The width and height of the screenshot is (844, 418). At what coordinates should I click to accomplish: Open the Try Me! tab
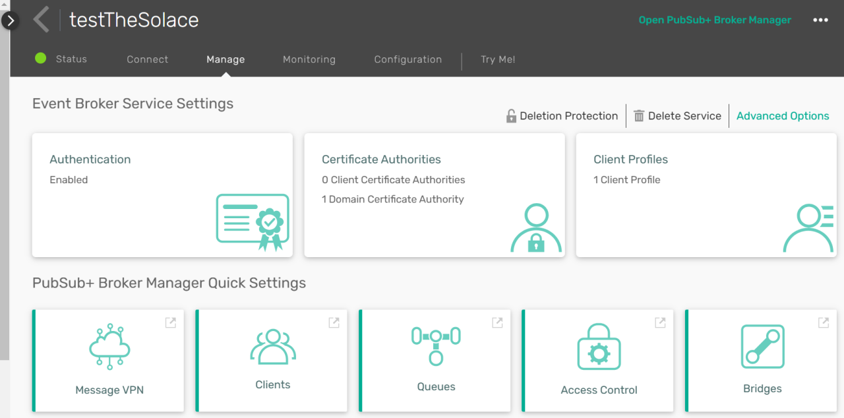click(x=498, y=59)
